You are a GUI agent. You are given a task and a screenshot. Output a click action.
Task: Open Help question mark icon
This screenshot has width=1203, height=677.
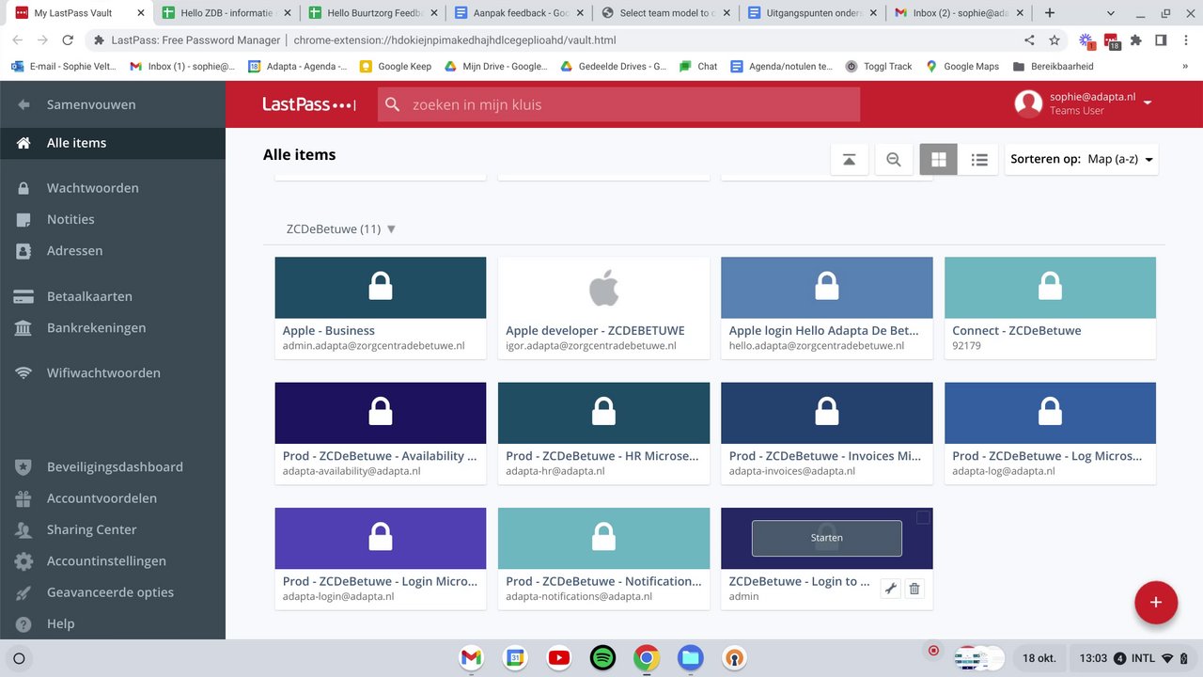tap(24, 623)
